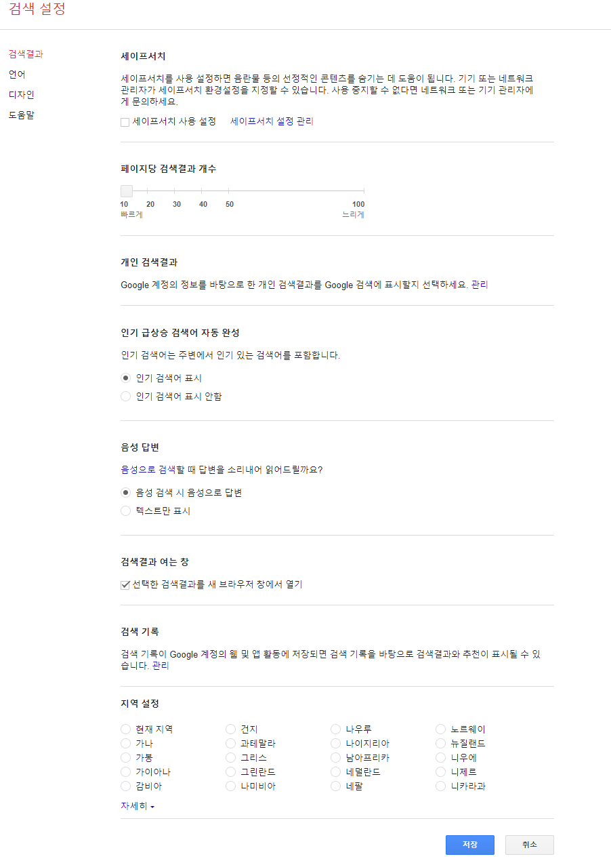Open 세이프서치 설정 관리
The height and width of the screenshot is (863, 611).
tap(271, 121)
